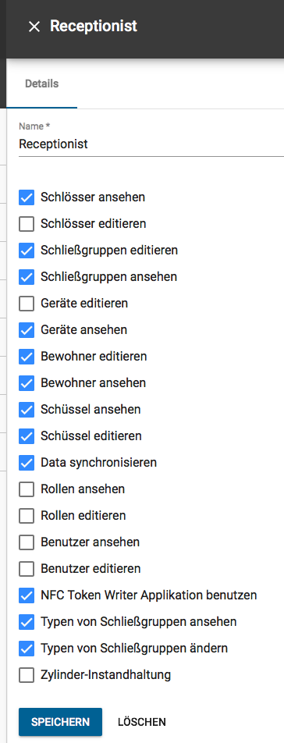The width and height of the screenshot is (284, 743).
Task: Enable Zylinder-Instandhaltung checkbox
Action: [x=27, y=675]
